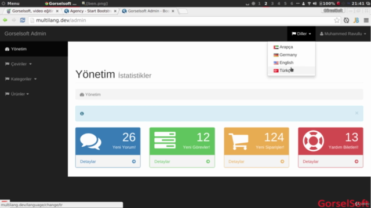Open the clock history extension icon

click(x=347, y=20)
